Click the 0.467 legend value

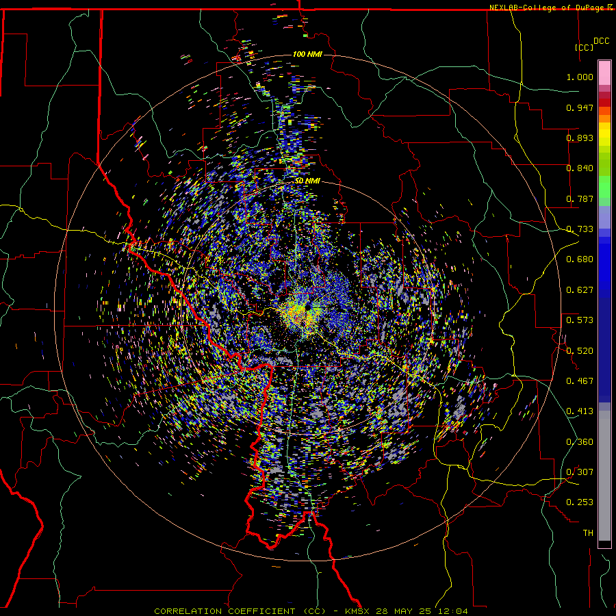pos(580,381)
